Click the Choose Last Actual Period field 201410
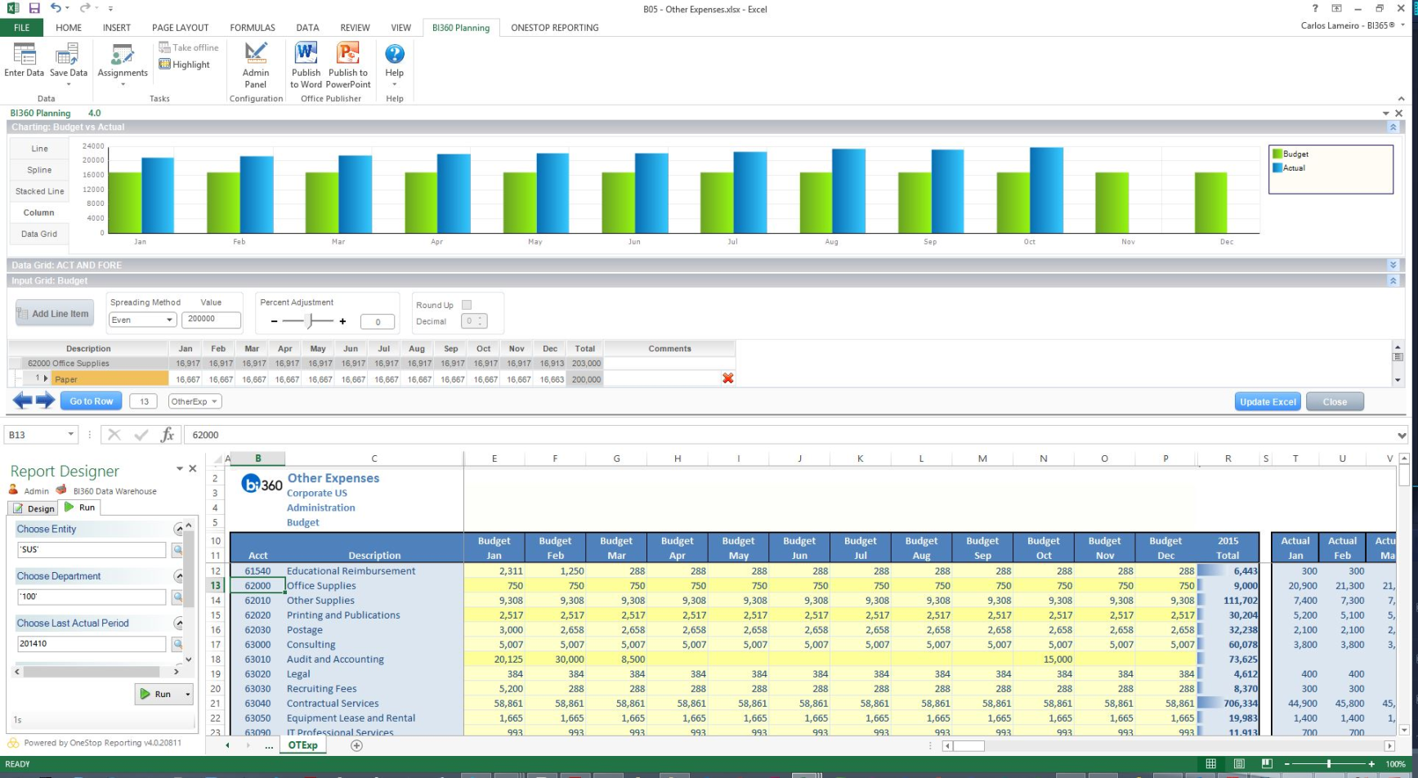Screen dimensions: 1418x778 tap(92, 644)
